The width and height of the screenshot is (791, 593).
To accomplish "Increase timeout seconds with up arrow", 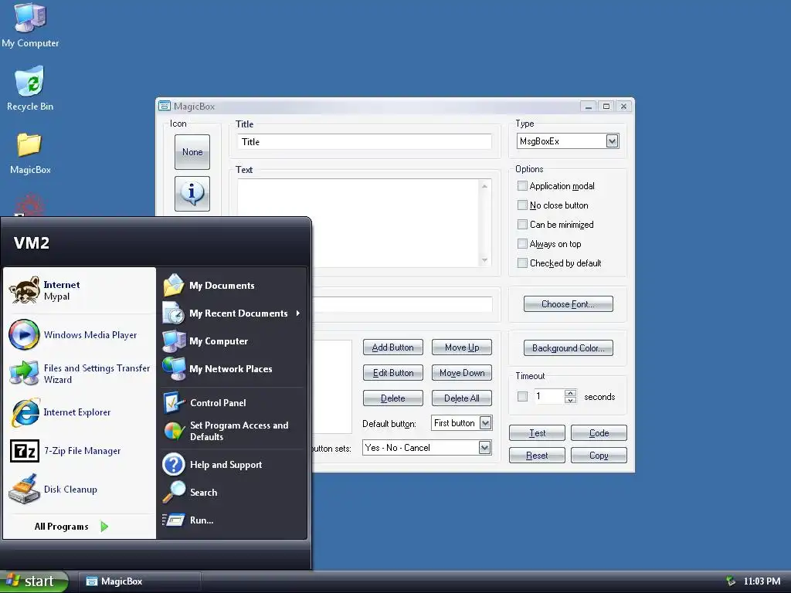I will (x=571, y=393).
